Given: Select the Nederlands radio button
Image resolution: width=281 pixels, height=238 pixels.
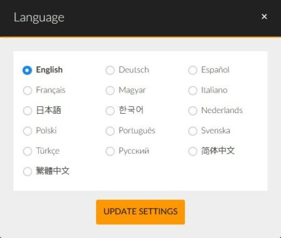Looking at the screenshot, I should coord(192,111).
